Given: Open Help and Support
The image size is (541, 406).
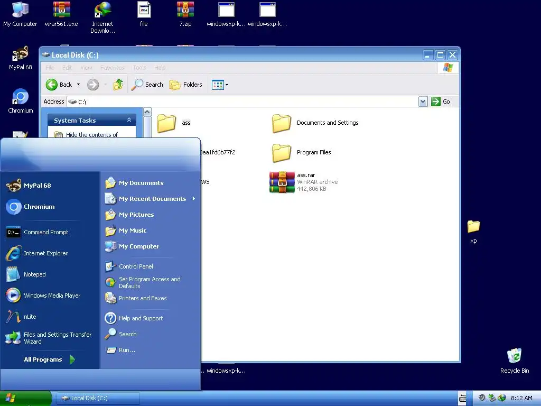Looking at the screenshot, I should 134,318.
